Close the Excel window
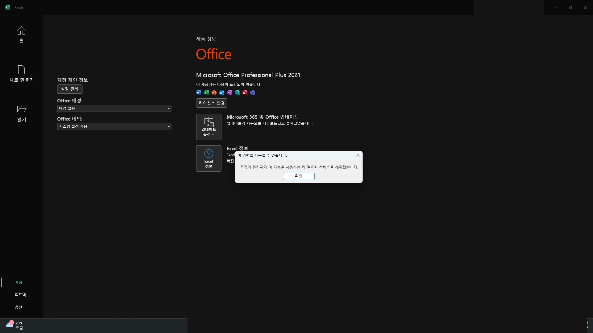 tap(586, 7)
